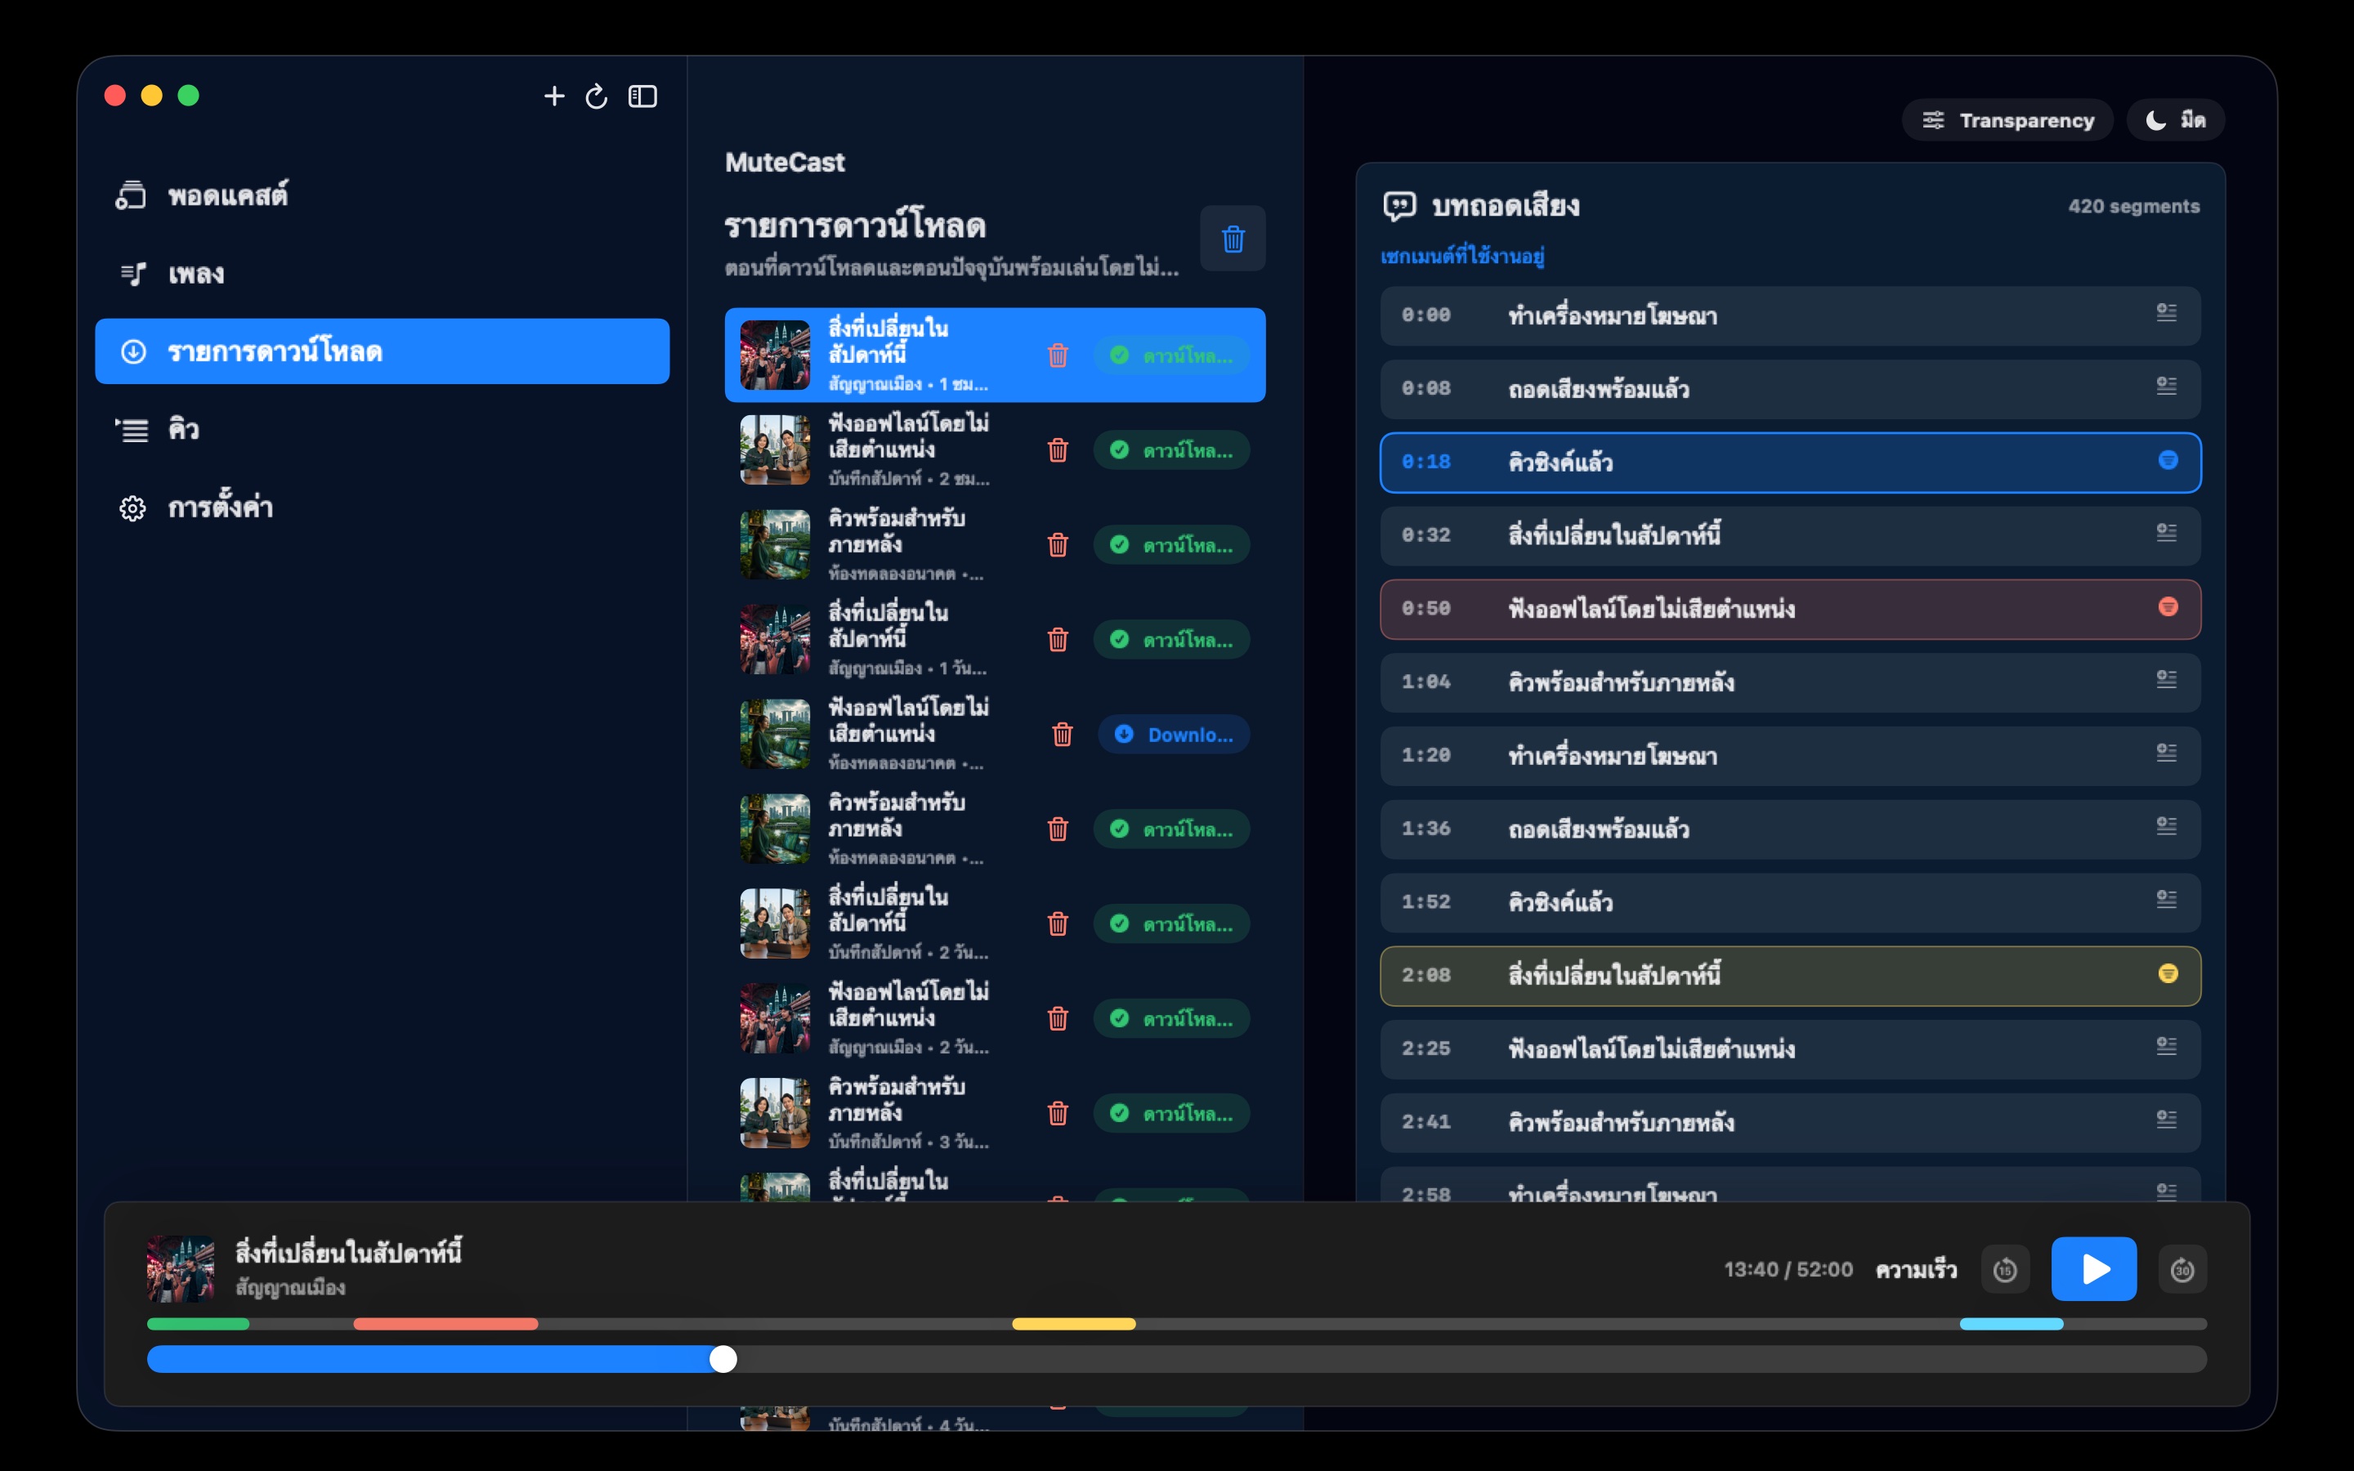
Task: Select transcript segment at 1:04
Action: pyautogui.click(x=1790, y=682)
